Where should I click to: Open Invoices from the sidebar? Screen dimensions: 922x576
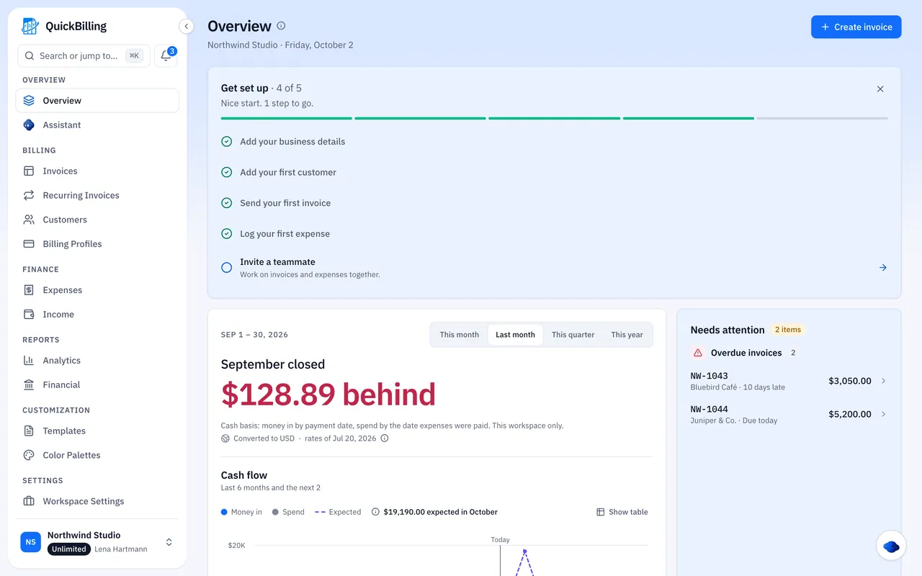coord(97,171)
